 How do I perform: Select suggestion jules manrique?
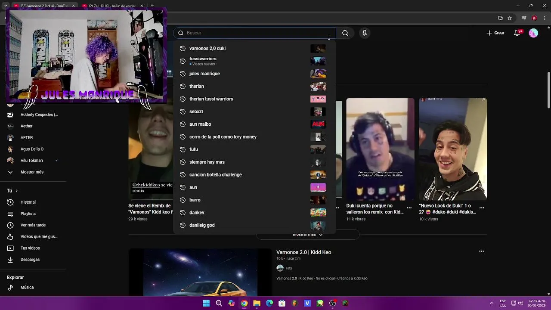point(254,74)
